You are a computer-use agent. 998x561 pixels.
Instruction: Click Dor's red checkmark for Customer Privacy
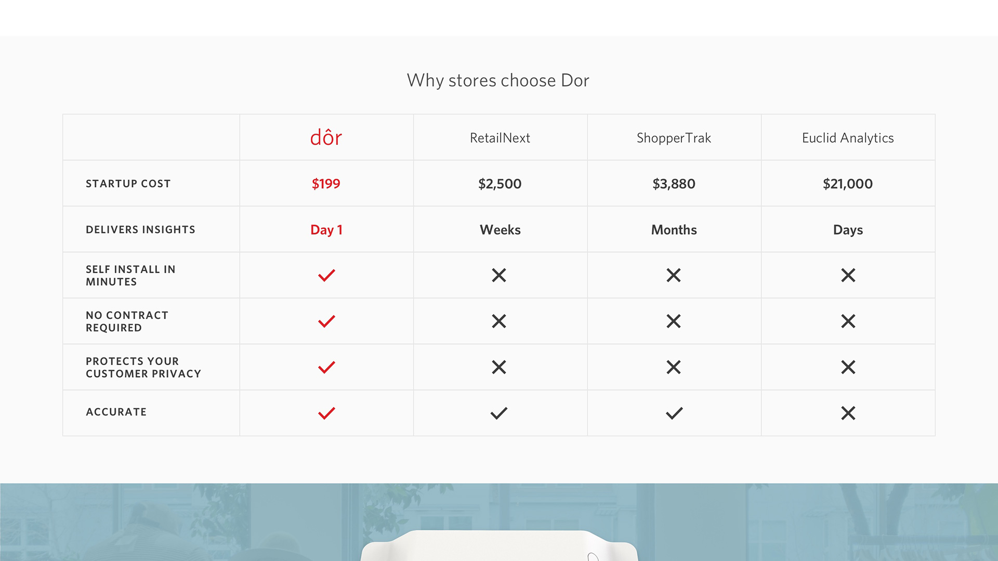coord(326,367)
